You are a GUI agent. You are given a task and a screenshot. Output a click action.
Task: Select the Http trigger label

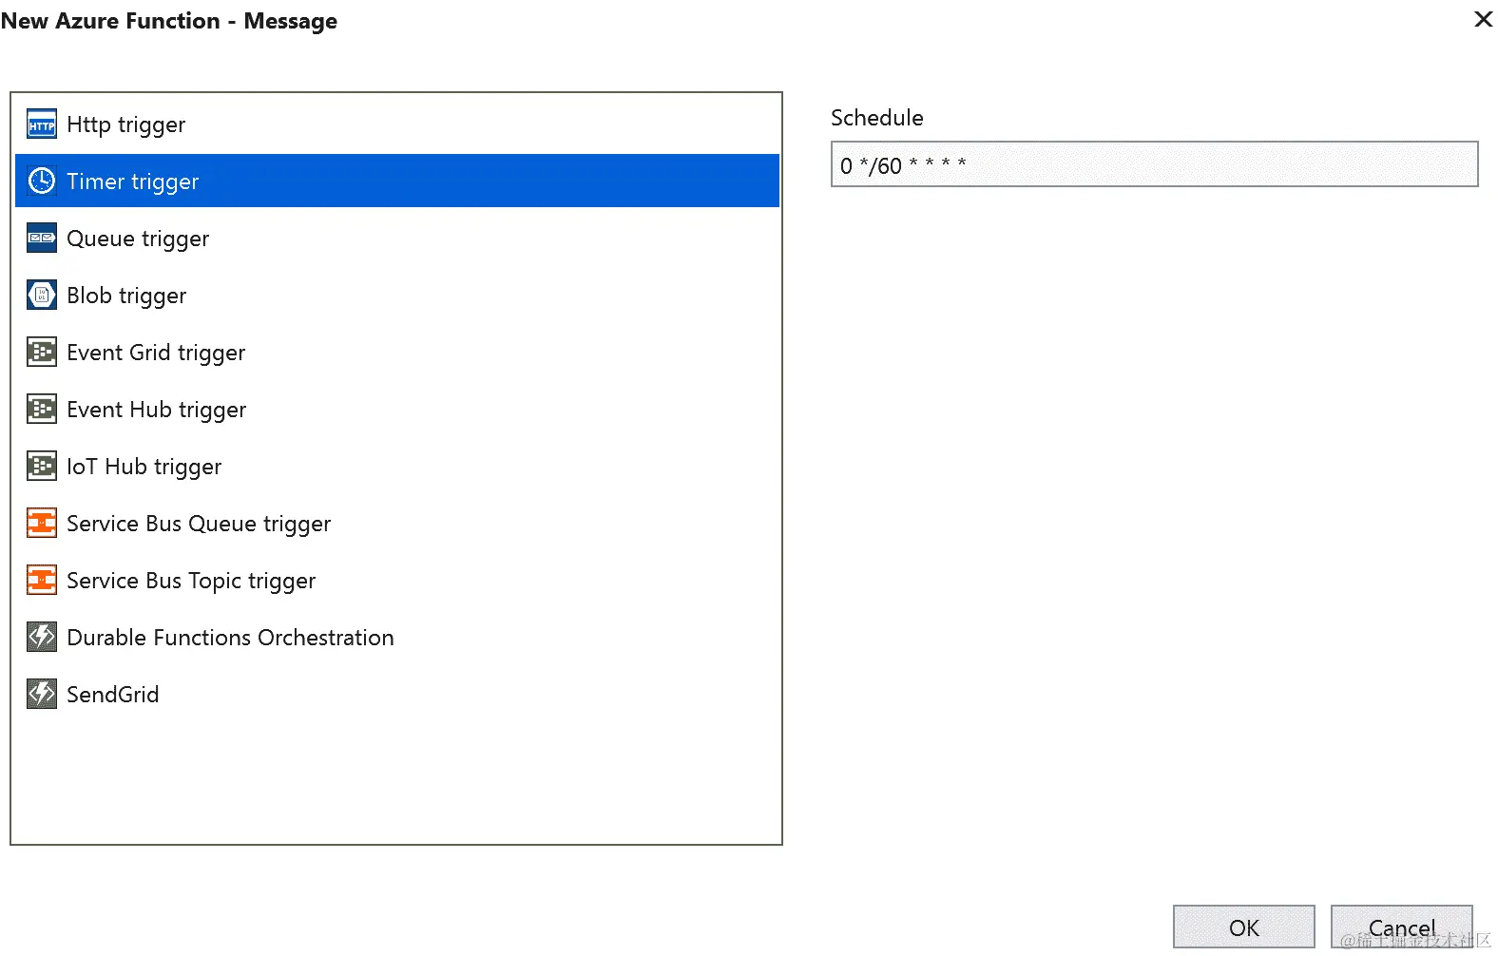(126, 125)
